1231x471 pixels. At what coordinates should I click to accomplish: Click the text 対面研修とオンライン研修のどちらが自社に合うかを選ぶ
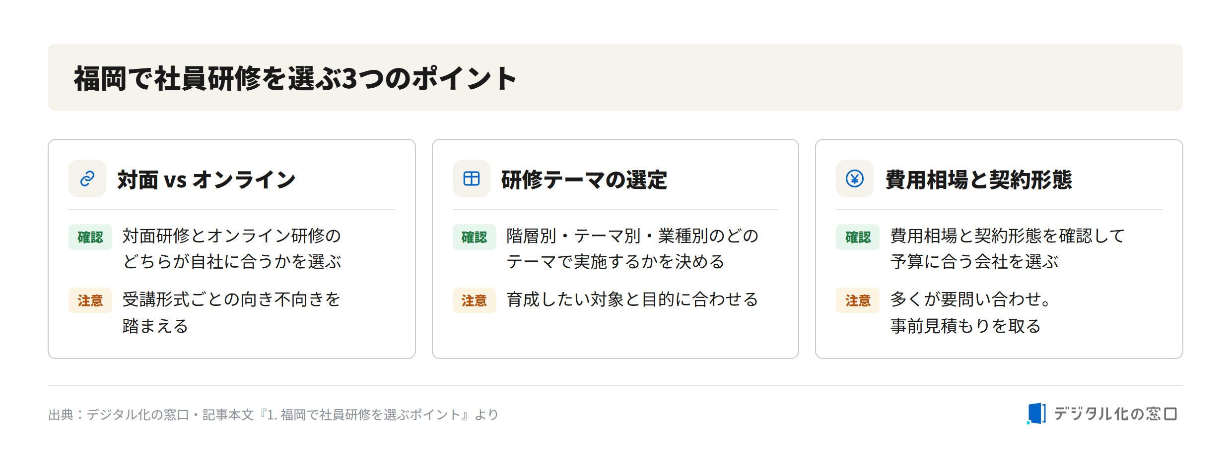232,248
